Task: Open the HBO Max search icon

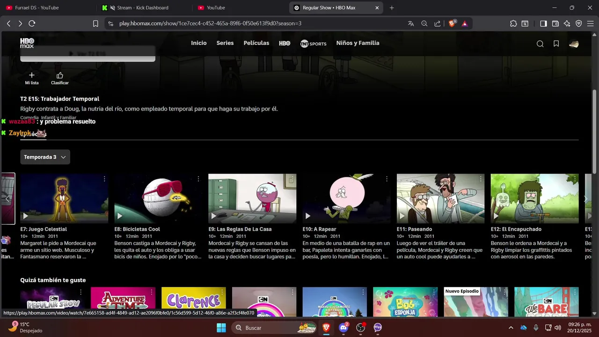Action: 540,44
